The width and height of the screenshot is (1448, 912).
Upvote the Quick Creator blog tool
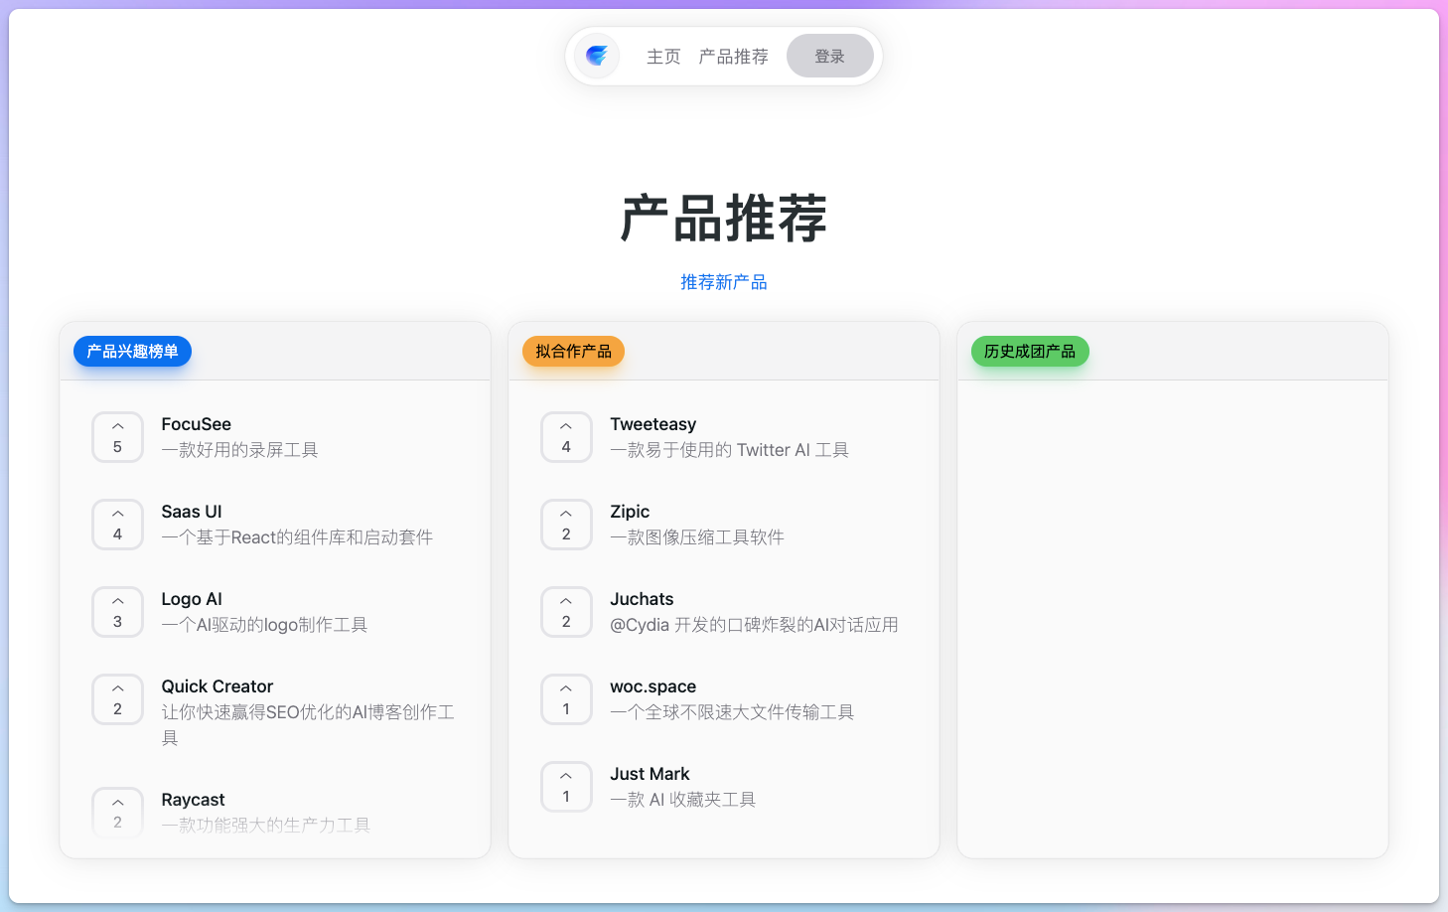[x=117, y=699]
